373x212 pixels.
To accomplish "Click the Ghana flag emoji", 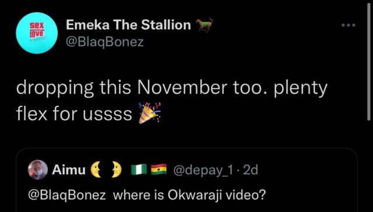I will [x=159, y=170].
